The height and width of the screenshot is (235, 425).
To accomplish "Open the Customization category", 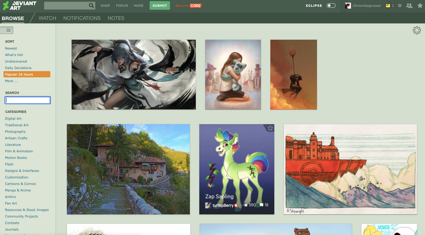I will [x=16, y=177].
